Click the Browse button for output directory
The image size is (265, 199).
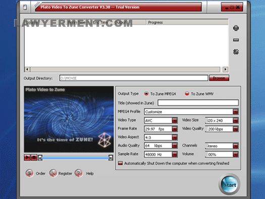[219, 78]
